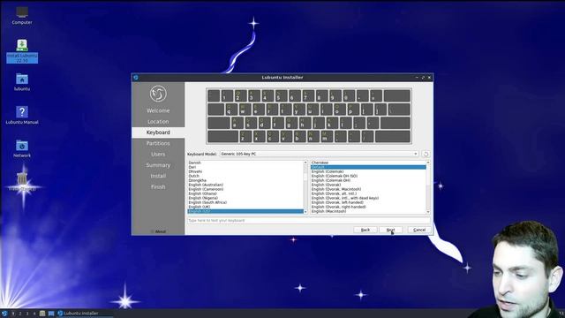Select English (Dvorak, left-handed) variant
The width and height of the screenshot is (565, 318).
(x=337, y=202)
